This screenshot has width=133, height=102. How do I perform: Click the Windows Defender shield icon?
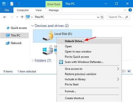[x=61, y=62]
